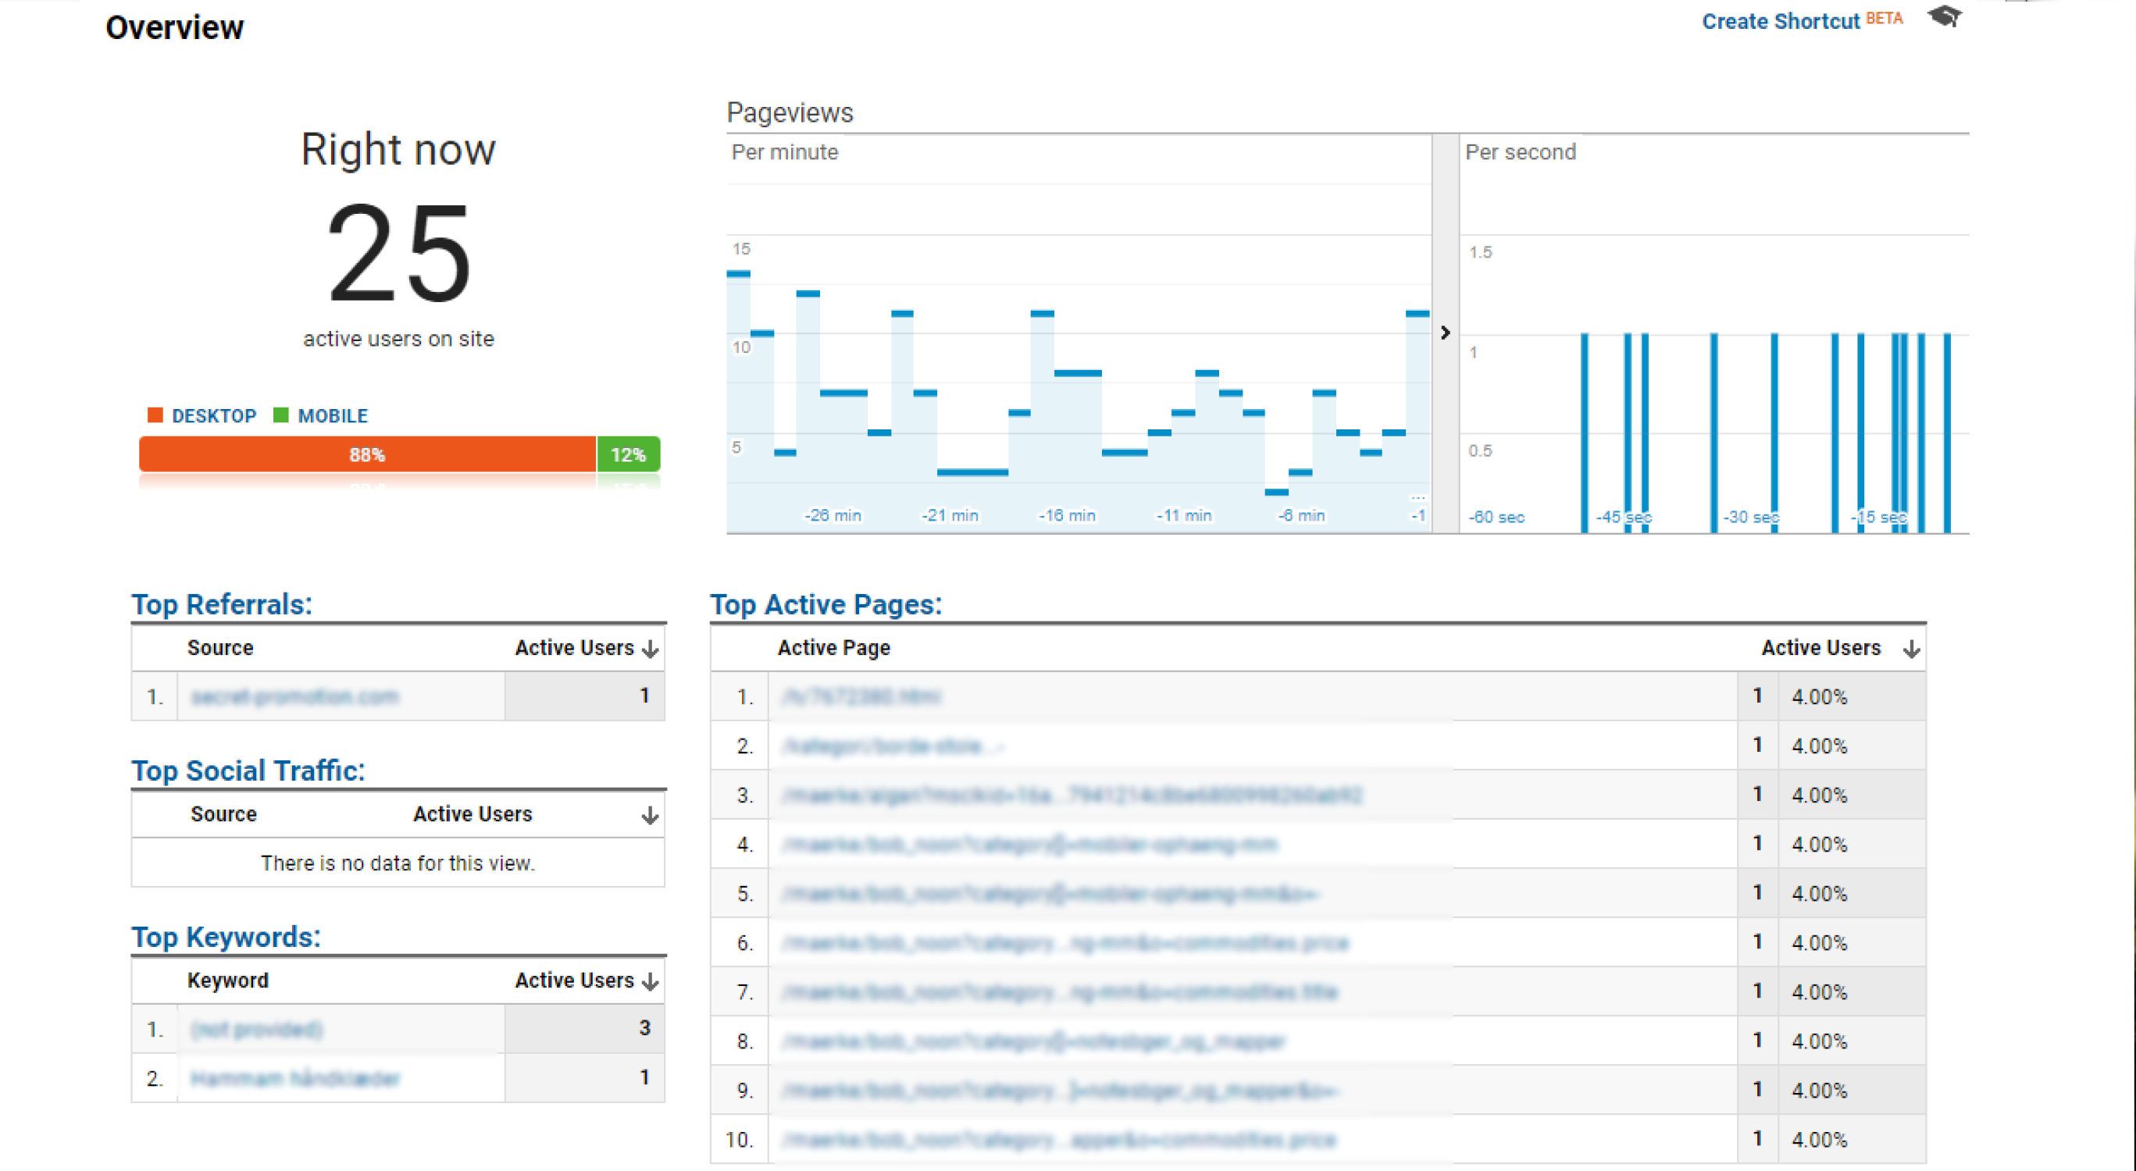2136x1171 pixels.
Task: Click the Keyword column header
Action: 228,981
